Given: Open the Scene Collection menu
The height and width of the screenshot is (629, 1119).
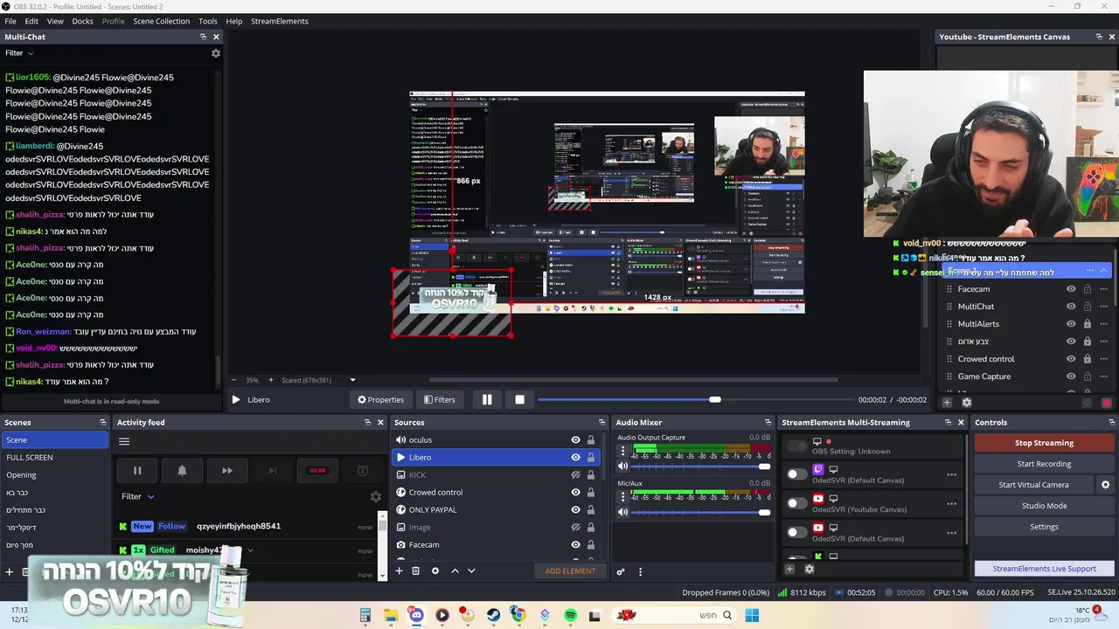Looking at the screenshot, I should [x=161, y=21].
